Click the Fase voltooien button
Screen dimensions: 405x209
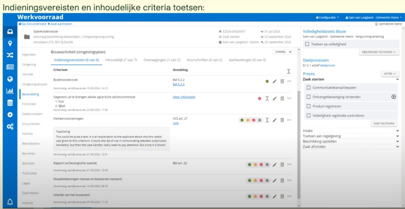point(384,124)
